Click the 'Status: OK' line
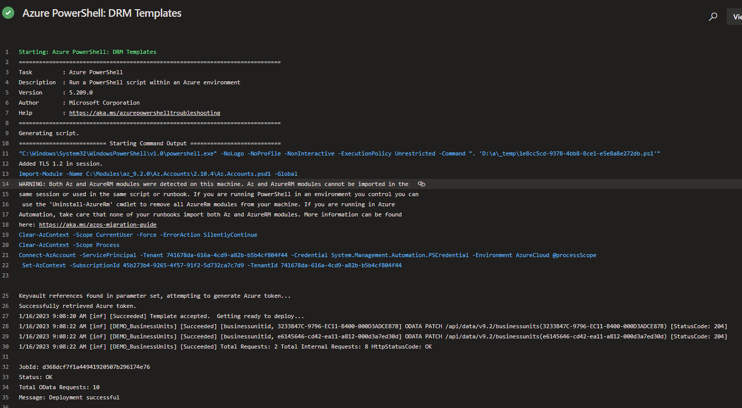 [36, 377]
